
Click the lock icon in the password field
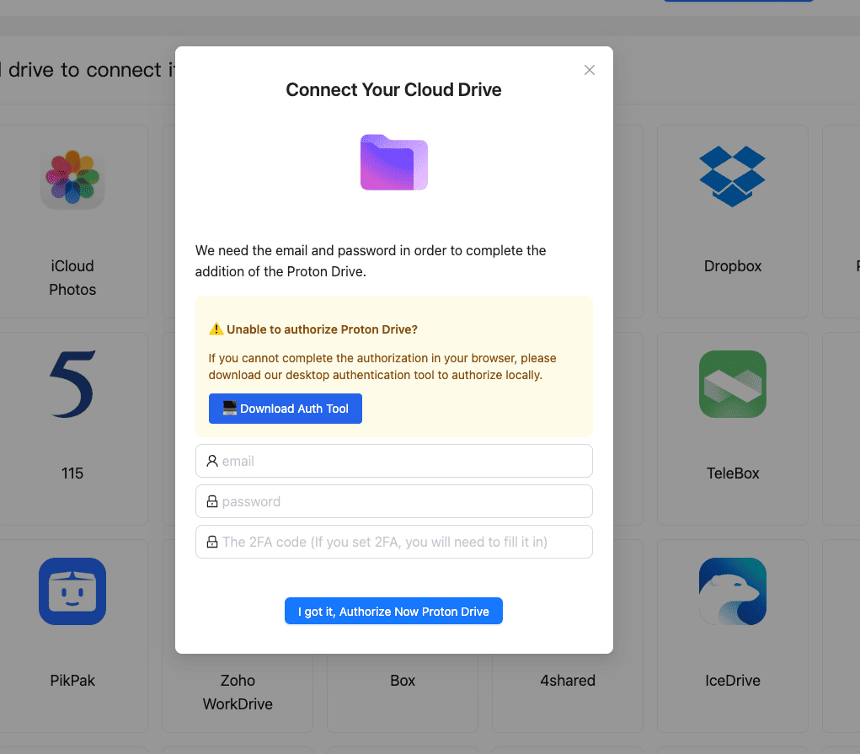(x=211, y=501)
